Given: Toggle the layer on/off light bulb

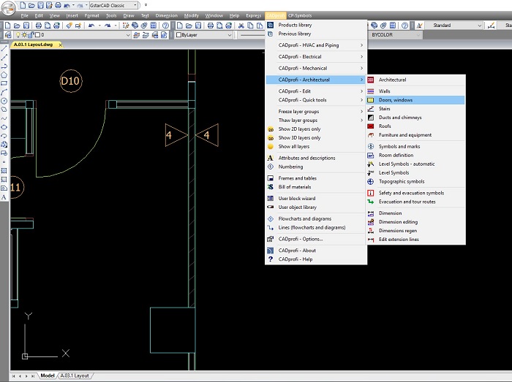Looking at the screenshot, I should [x=18, y=35].
